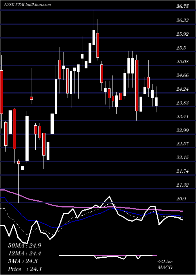Image resolution: width=196 pixels, height=275 pixels.
Task: Click the 12MA : 24.4 legend entry
Action: pos(25,253)
